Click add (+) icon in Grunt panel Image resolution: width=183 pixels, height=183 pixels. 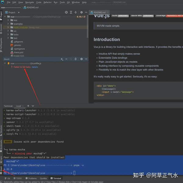(x=61, y=59)
